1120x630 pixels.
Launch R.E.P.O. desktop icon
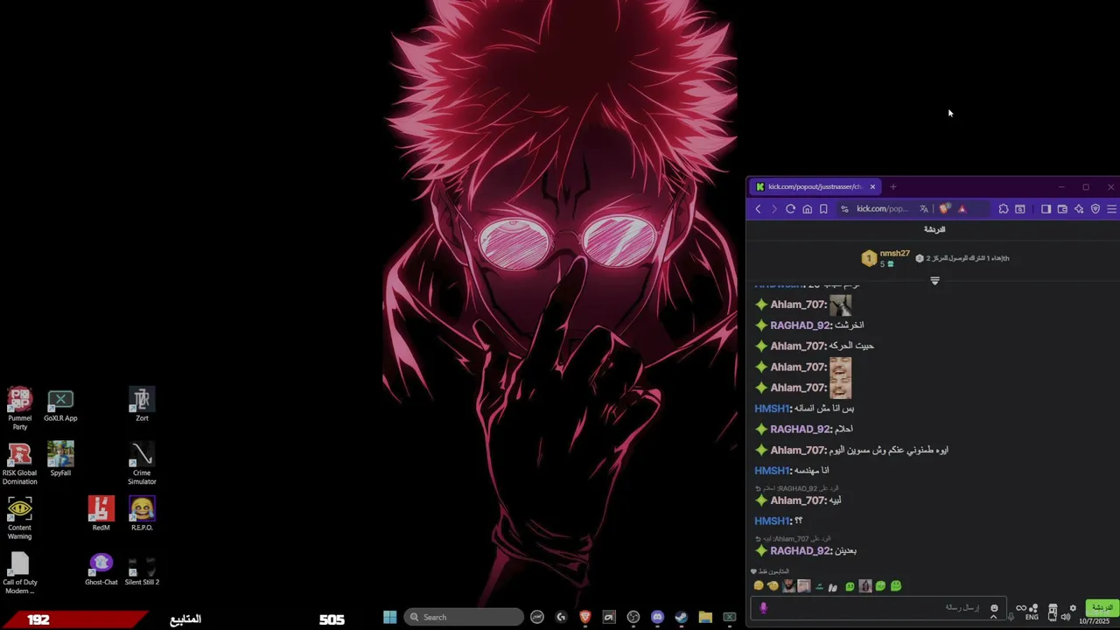tap(142, 514)
